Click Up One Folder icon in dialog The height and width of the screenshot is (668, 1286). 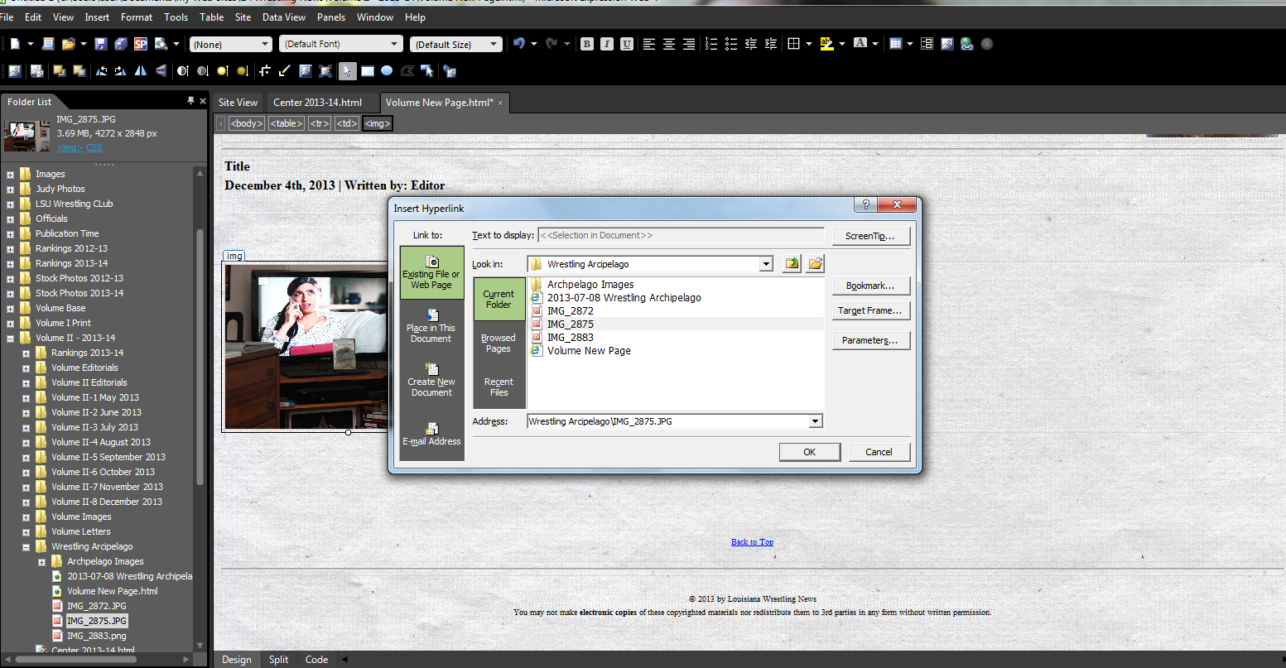tap(792, 264)
